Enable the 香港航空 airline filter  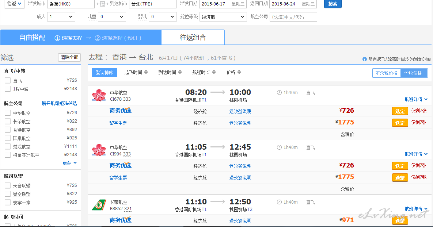pyautogui.click(x=8, y=130)
